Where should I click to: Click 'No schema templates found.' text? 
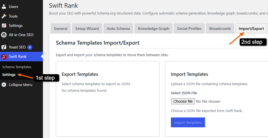coord(84,90)
